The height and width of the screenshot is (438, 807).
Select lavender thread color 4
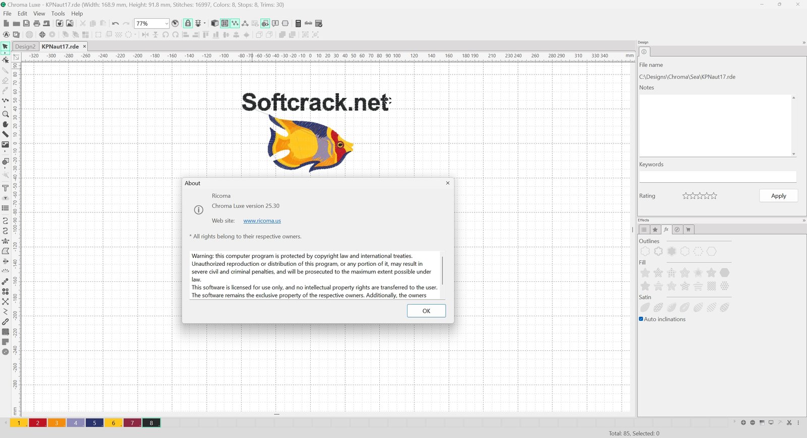[x=76, y=423]
